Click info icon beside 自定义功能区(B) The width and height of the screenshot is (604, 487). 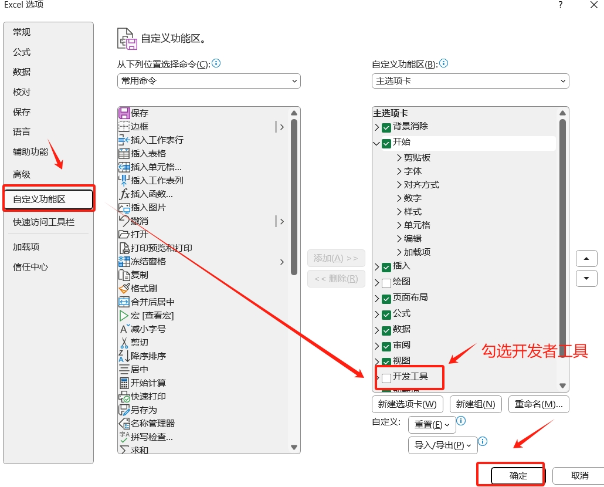pyautogui.click(x=444, y=63)
